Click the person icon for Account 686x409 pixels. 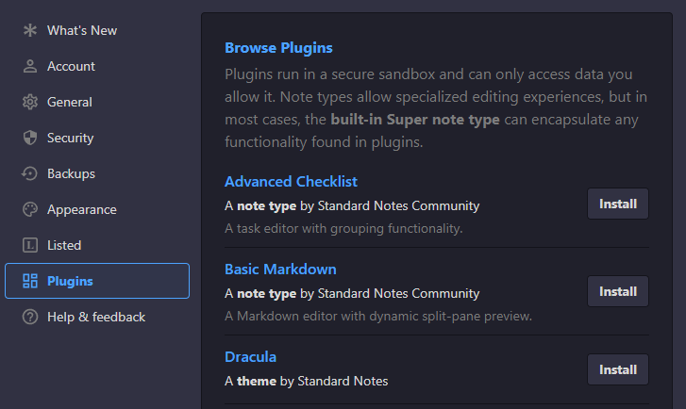tap(30, 66)
